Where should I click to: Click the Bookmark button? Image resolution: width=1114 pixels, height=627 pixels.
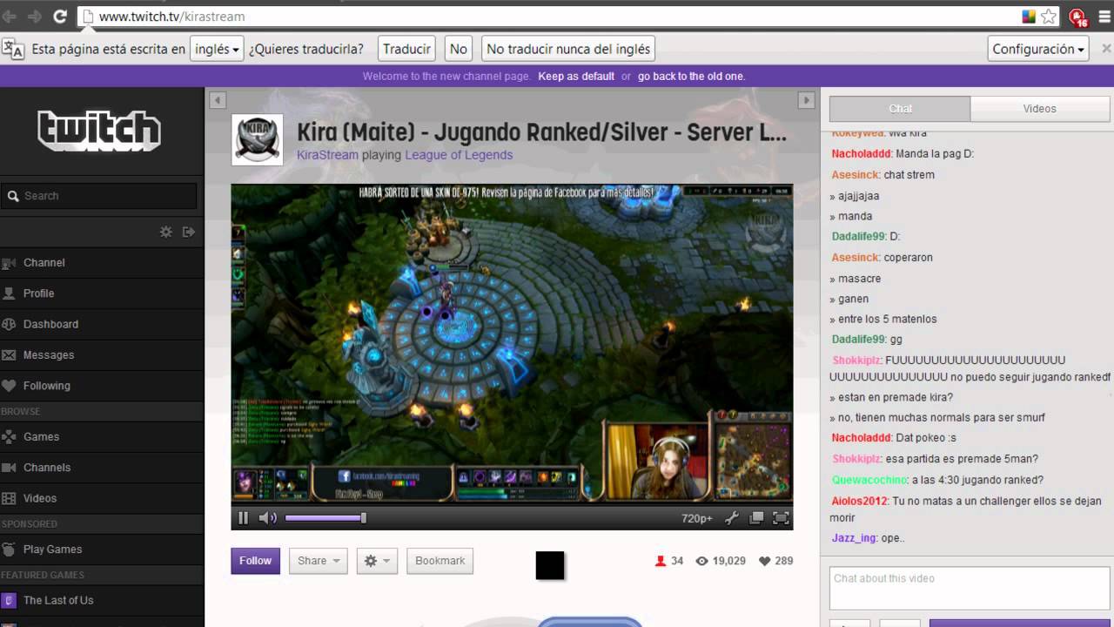tap(440, 561)
